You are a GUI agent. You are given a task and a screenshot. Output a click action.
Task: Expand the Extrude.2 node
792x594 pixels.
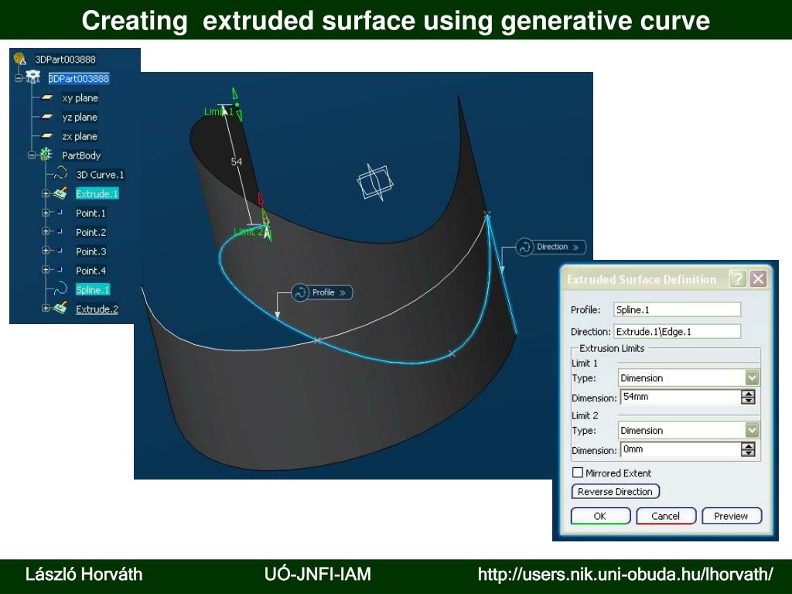pos(46,308)
